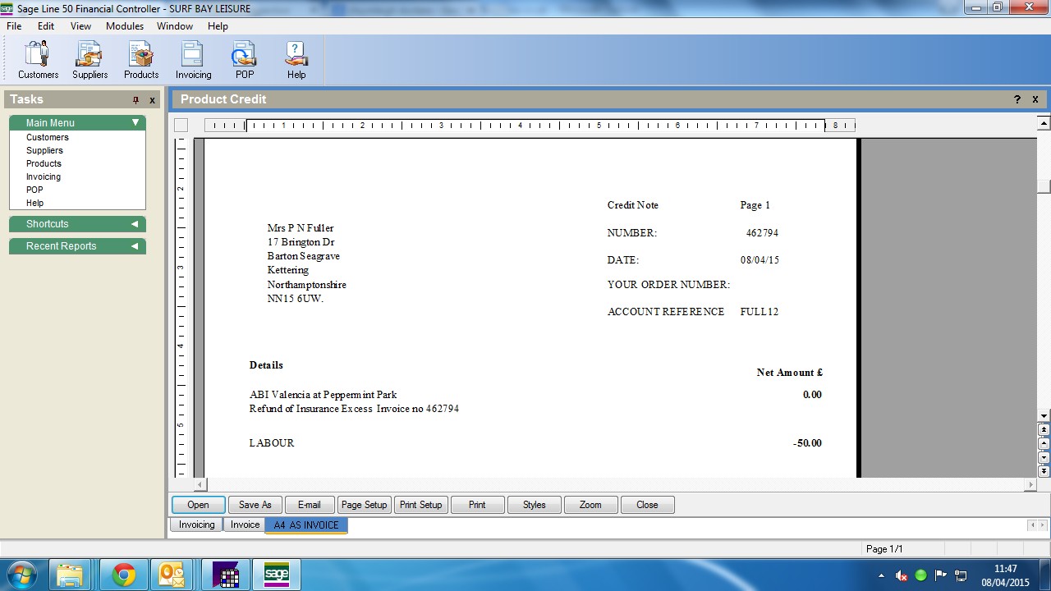Expand the Shortcuts section
Image resolution: width=1051 pixels, height=591 pixels.
pyautogui.click(x=135, y=224)
